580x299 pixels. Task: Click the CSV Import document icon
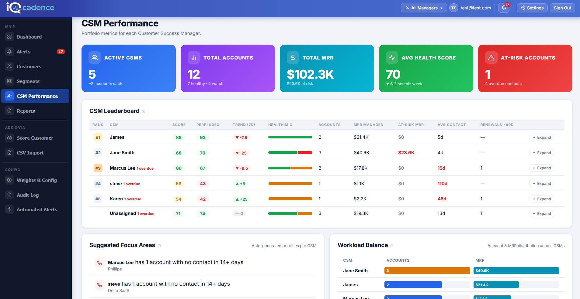(x=9, y=153)
